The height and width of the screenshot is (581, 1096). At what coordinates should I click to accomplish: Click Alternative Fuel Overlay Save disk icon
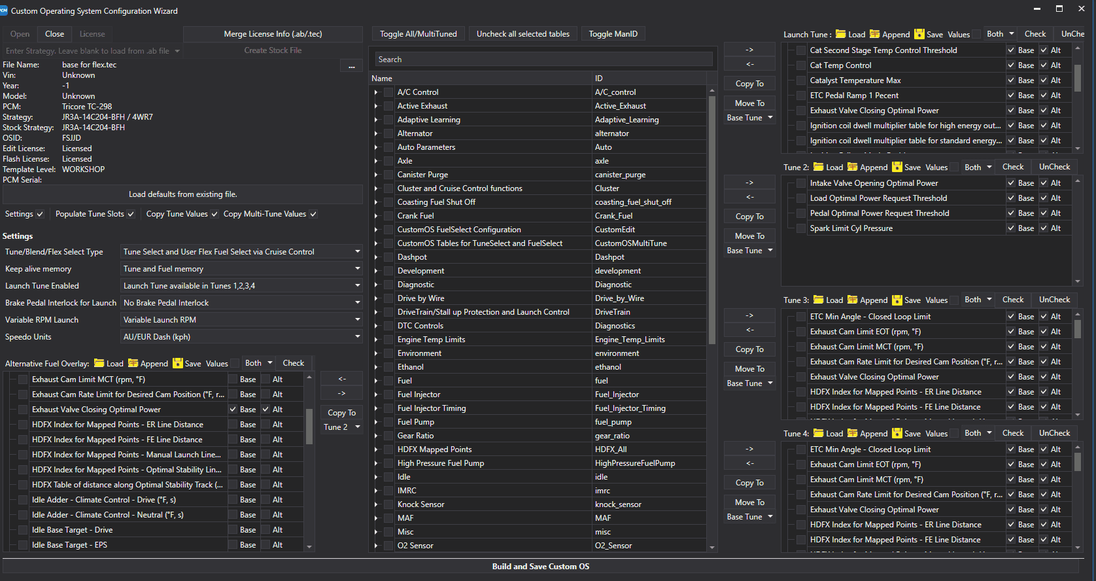[x=177, y=363]
